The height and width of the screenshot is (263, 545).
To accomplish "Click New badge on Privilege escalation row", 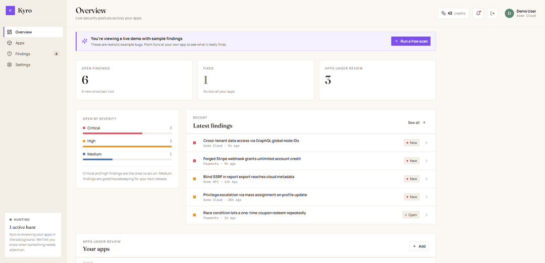I will point(412,196).
